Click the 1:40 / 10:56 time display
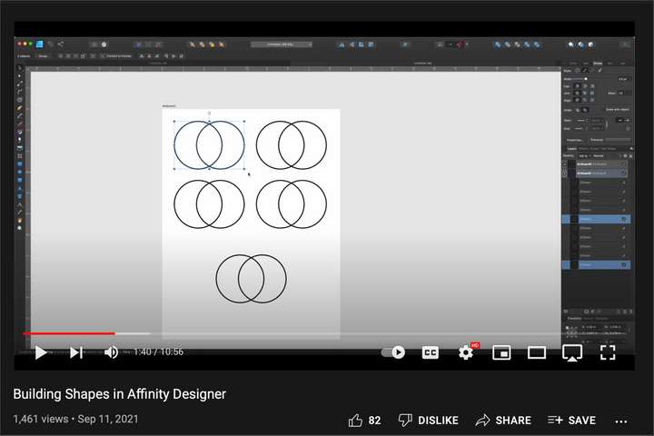This screenshot has height=436, width=654. coord(158,352)
